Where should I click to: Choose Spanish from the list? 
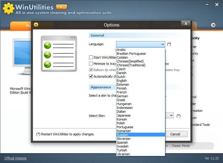(x=141, y=142)
